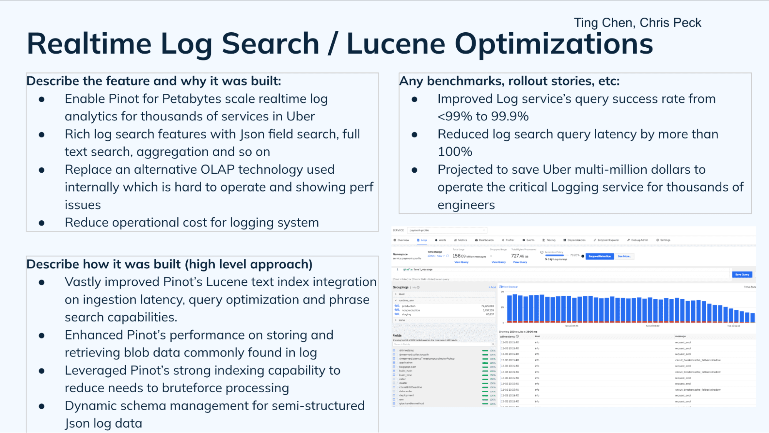This screenshot has height=433, width=769.
Task: Click the Profiler icon
Action: [x=507, y=240]
